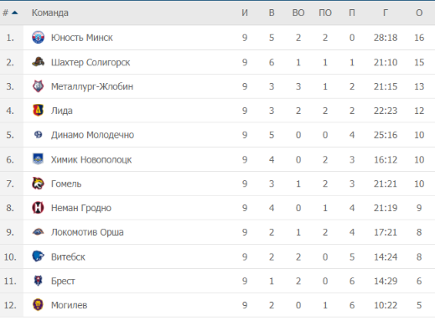Click the Локомотив Орша logo
This screenshot has width=435, height=321.
[x=38, y=232]
